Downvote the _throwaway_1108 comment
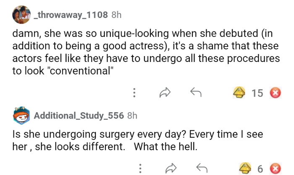Screen dimensions: 294x175 pos(275,93)
